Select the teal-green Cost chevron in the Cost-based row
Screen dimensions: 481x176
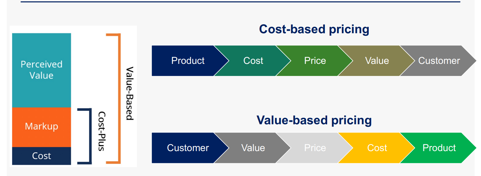click(253, 61)
